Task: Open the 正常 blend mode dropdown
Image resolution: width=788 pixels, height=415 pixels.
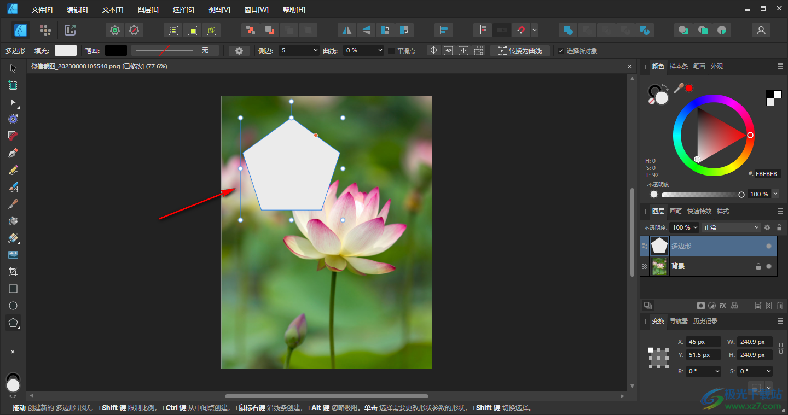Action: pos(732,227)
